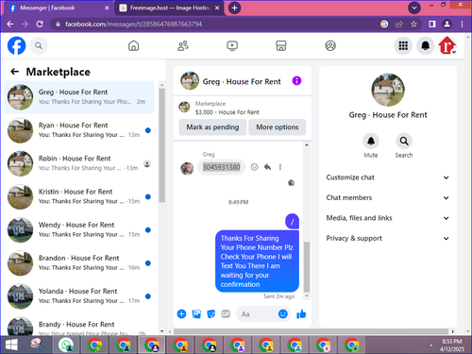Open the Facebook logo home link
Viewport: 472px width, 354px height.
(16, 45)
